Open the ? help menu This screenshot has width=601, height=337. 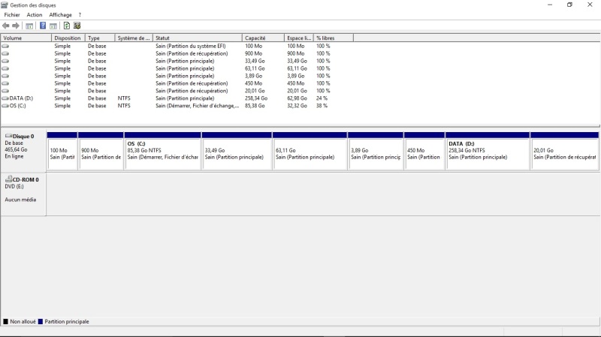pos(80,15)
